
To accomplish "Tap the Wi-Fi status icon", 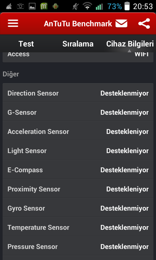I will pyautogui.click(x=87, y=6).
